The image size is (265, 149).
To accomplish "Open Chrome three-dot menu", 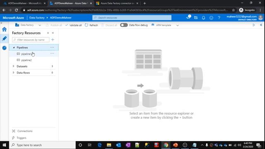I will coord(260,10).
